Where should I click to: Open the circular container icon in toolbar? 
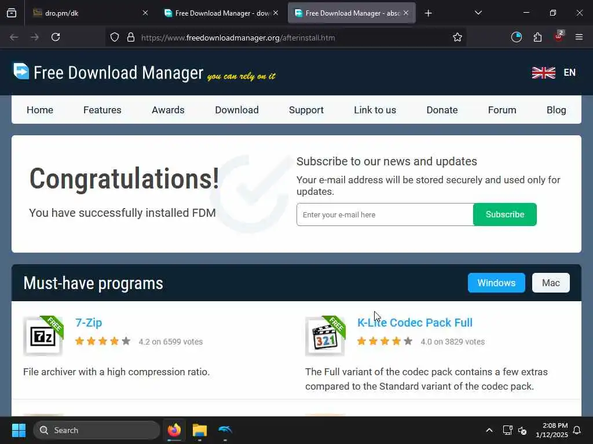tap(516, 37)
